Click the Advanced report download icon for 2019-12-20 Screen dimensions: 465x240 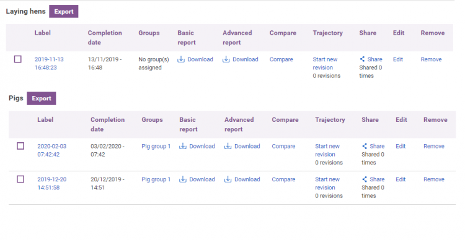(228, 179)
